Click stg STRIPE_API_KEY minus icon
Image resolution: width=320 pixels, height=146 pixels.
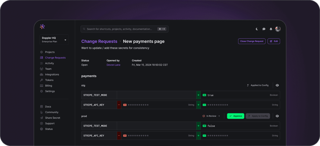tap(119, 105)
